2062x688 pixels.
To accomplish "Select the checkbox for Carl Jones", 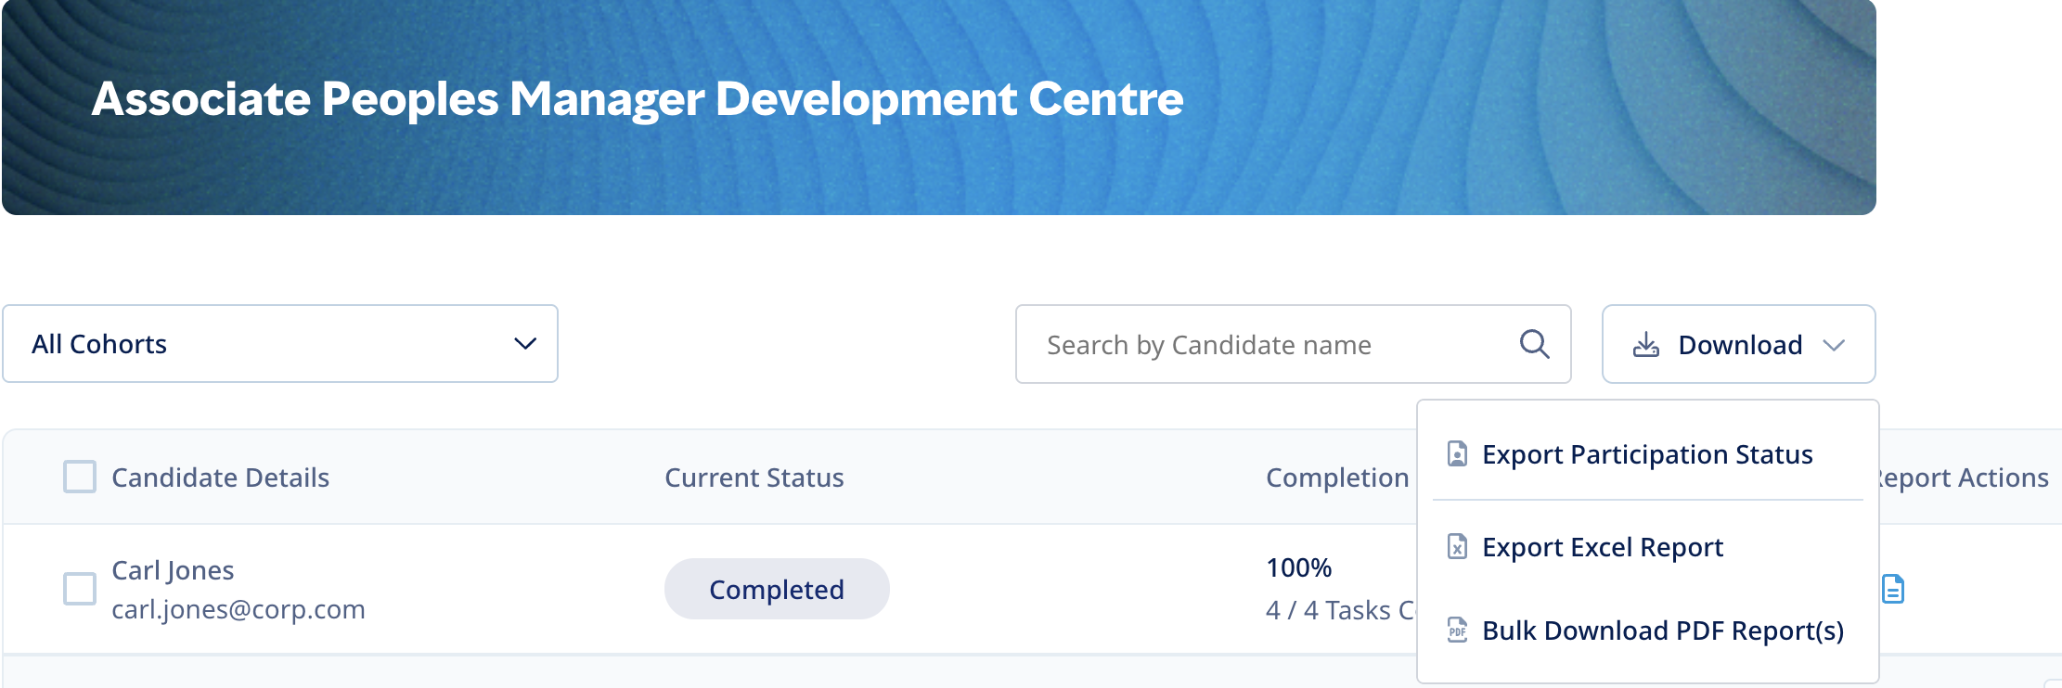I will point(80,589).
